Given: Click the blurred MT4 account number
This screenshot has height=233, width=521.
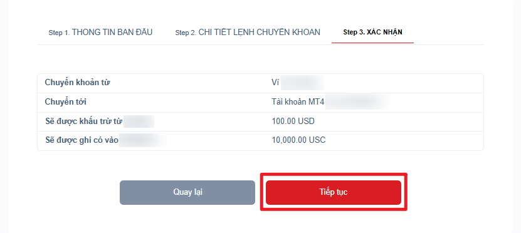Looking at the screenshot, I should [x=357, y=102].
